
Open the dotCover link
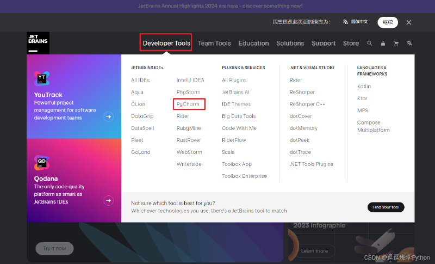pos(301,116)
